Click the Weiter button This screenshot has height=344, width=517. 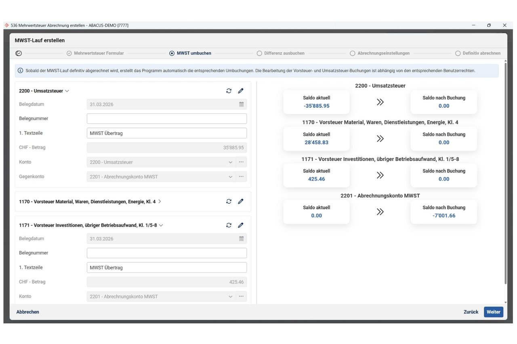point(493,312)
